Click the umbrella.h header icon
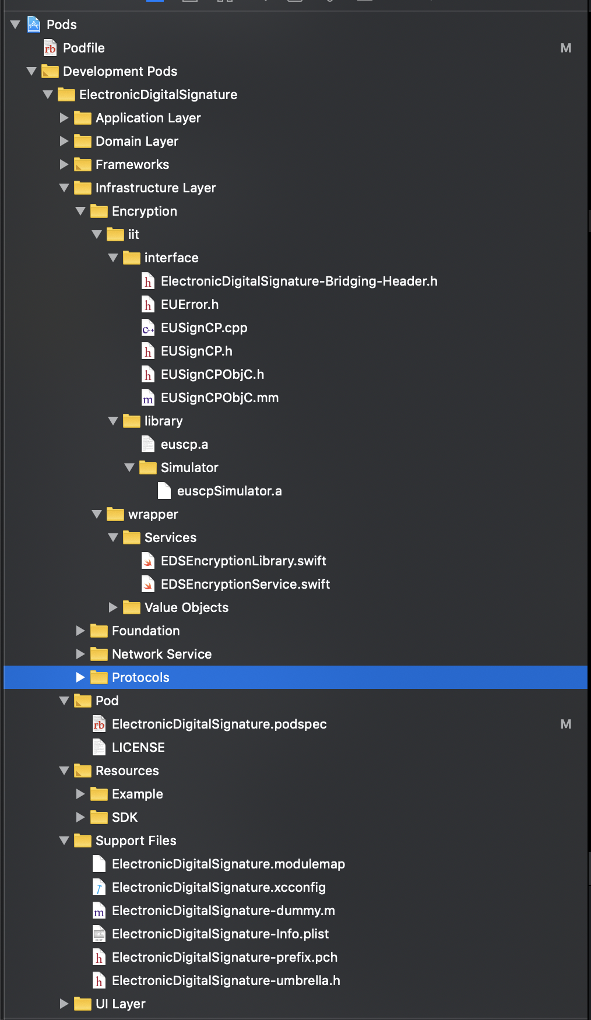The image size is (591, 1020). [99, 980]
